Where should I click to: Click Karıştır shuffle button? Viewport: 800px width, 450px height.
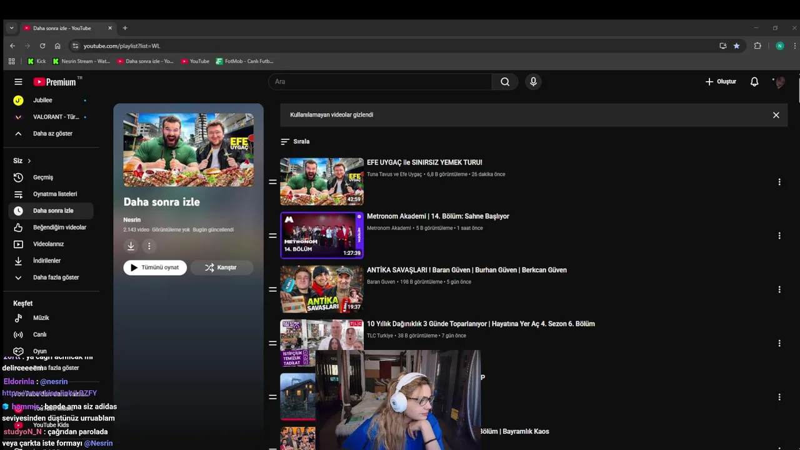point(222,267)
